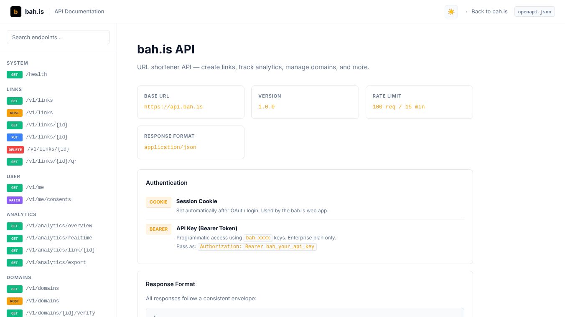Click the BEARER auth badge
565x317 pixels.
(158, 229)
